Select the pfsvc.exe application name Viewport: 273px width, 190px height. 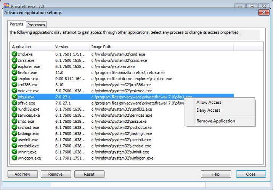26,103
